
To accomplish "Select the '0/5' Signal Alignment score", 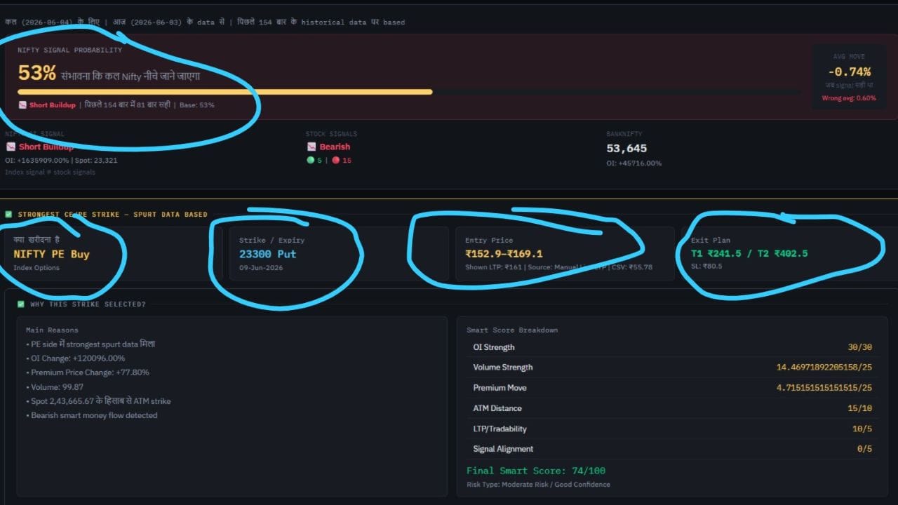I will pos(864,449).
